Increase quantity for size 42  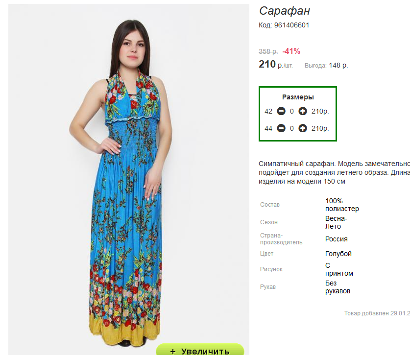point(303,111)
